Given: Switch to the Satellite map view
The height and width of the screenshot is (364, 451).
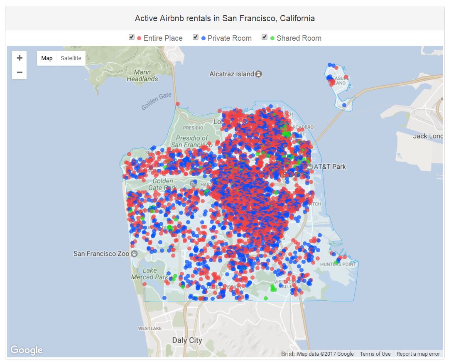Looking at the screenshot, I should click(x=71, y=58).
